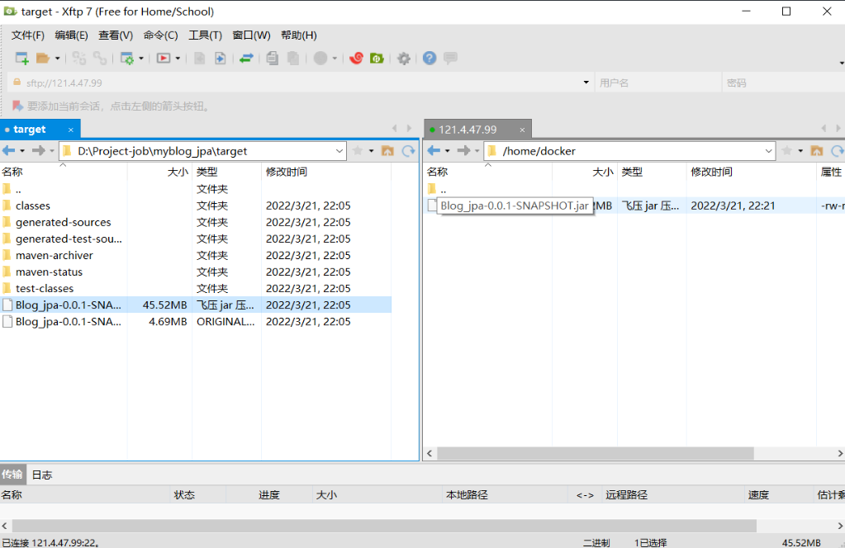Click the Reconnect toolbar icon
Image resolution: width=845 pixels, height=548 pixels.
79,58
